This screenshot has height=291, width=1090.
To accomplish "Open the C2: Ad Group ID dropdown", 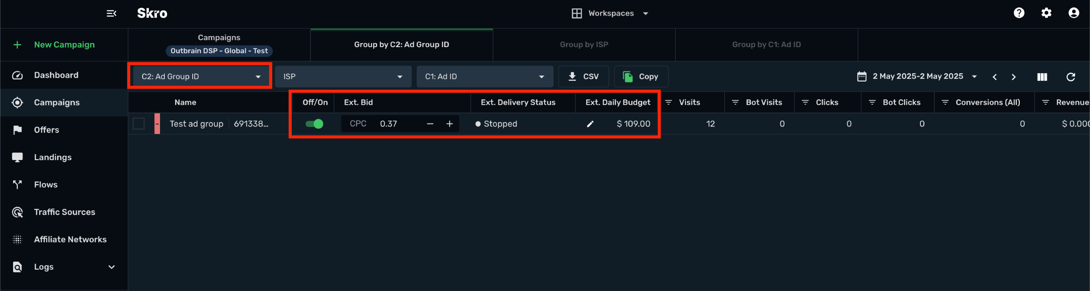I will click(x=200, y=76).
